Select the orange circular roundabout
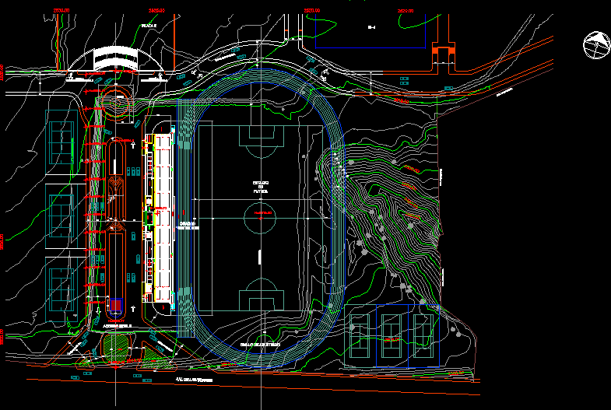The width and height of the screenshot is (611, 410). point(117,103)
